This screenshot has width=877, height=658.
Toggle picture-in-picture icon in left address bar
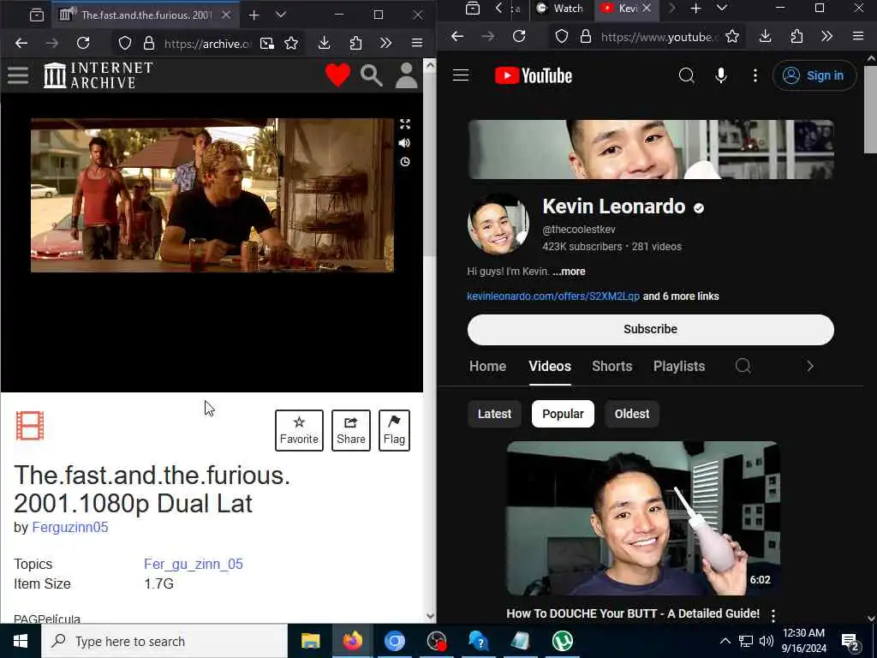coord(267,43)
